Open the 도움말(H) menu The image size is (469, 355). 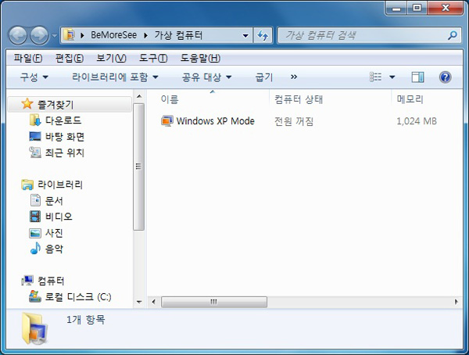click(200, 58)
